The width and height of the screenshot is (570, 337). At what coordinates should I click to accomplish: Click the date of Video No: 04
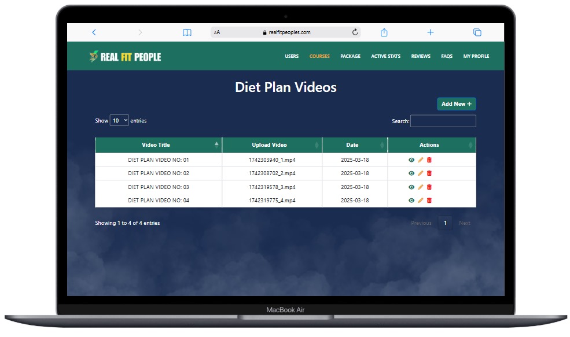[355, 201]
